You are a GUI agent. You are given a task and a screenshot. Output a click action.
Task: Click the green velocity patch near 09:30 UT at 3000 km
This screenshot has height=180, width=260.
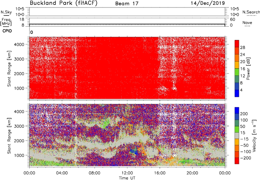pyautogui.click(x=105, y=124)
